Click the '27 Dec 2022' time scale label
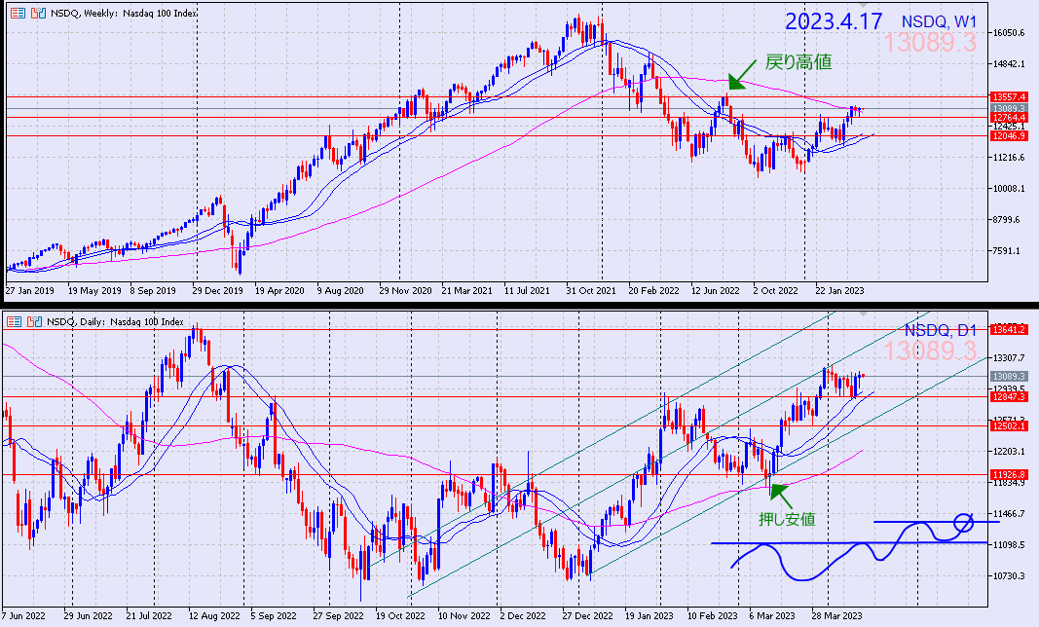1039x627 pixels. click(588, 615)
